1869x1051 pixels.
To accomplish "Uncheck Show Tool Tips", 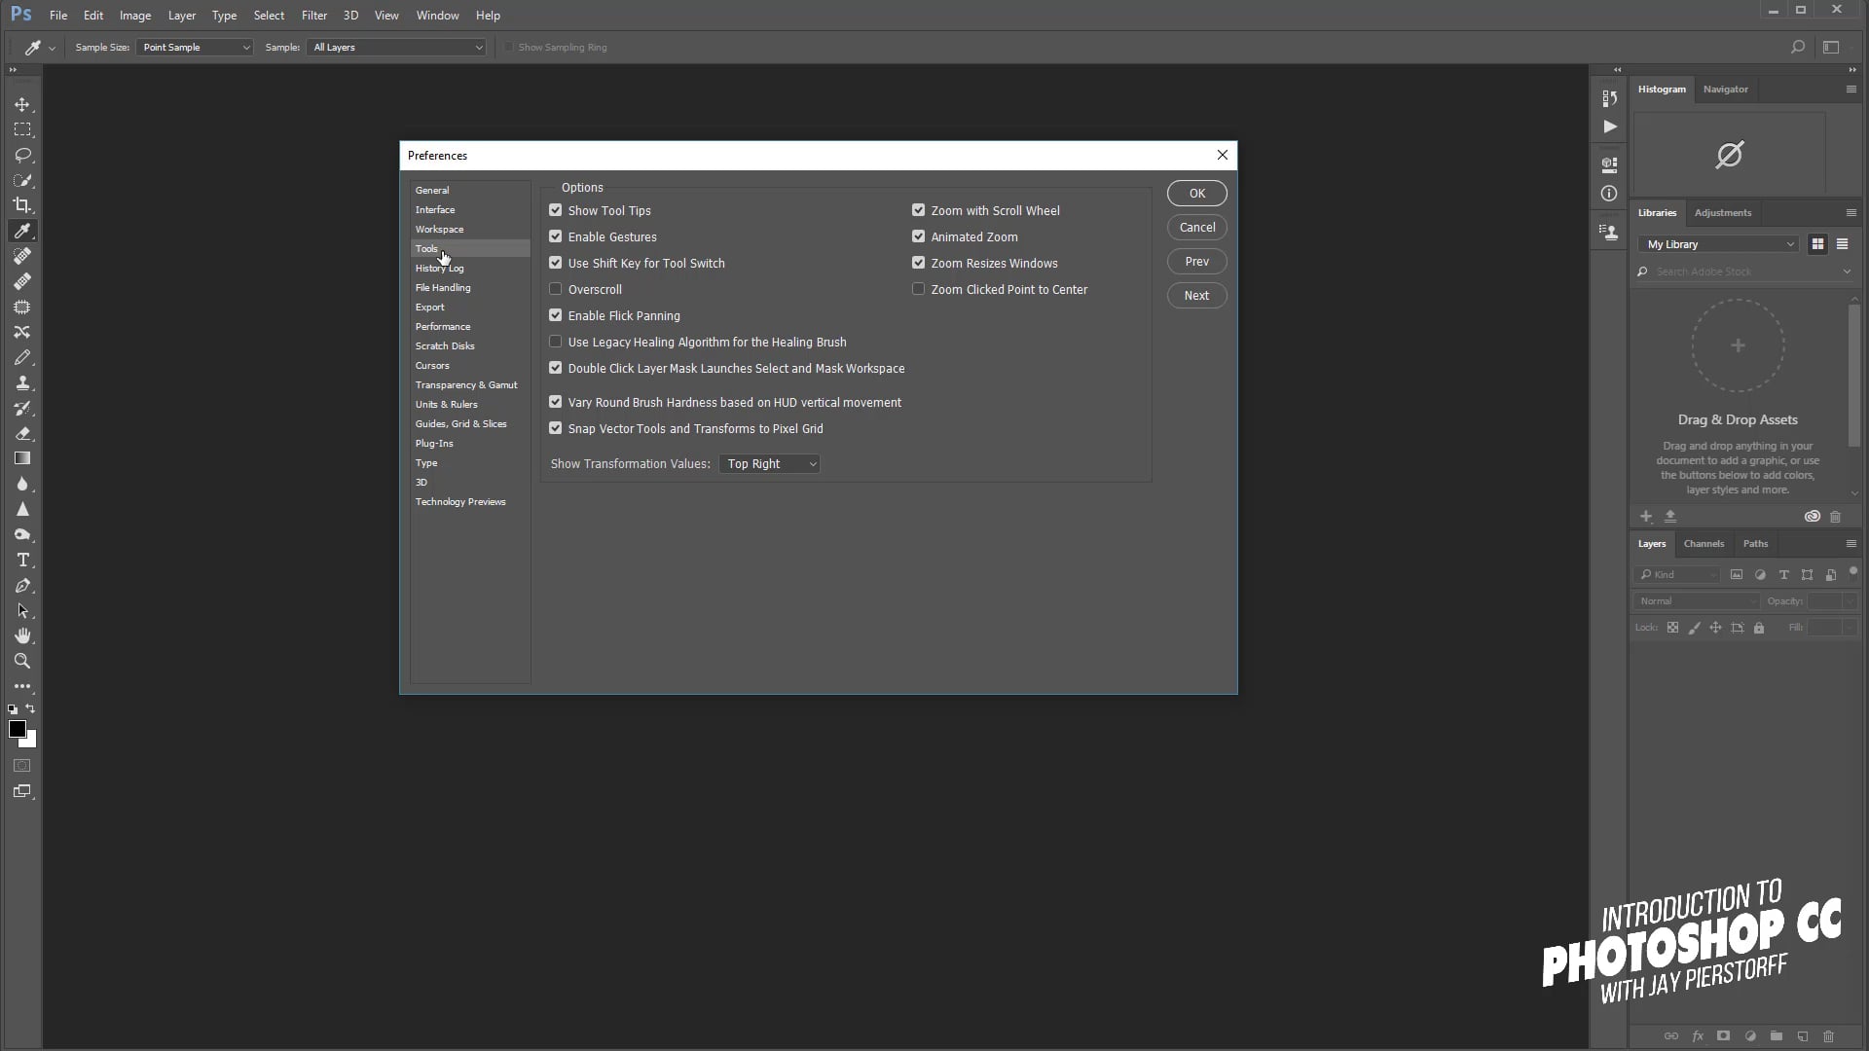I will click(556, 210).
